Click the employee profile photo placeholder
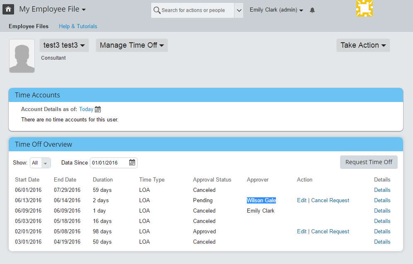 pos(22,56)
